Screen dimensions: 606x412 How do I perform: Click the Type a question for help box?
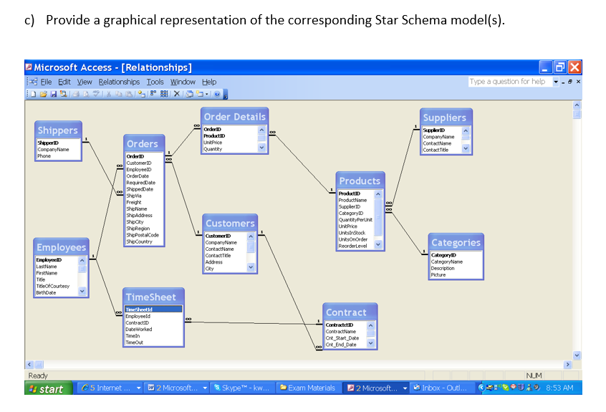[510, 82]
